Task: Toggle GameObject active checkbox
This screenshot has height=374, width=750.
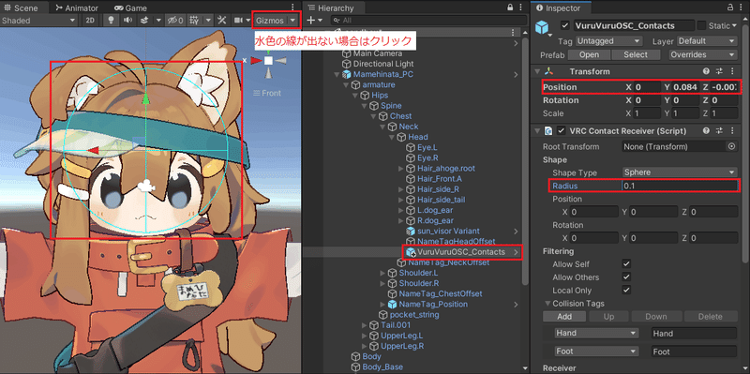Action: click(566, 25)
